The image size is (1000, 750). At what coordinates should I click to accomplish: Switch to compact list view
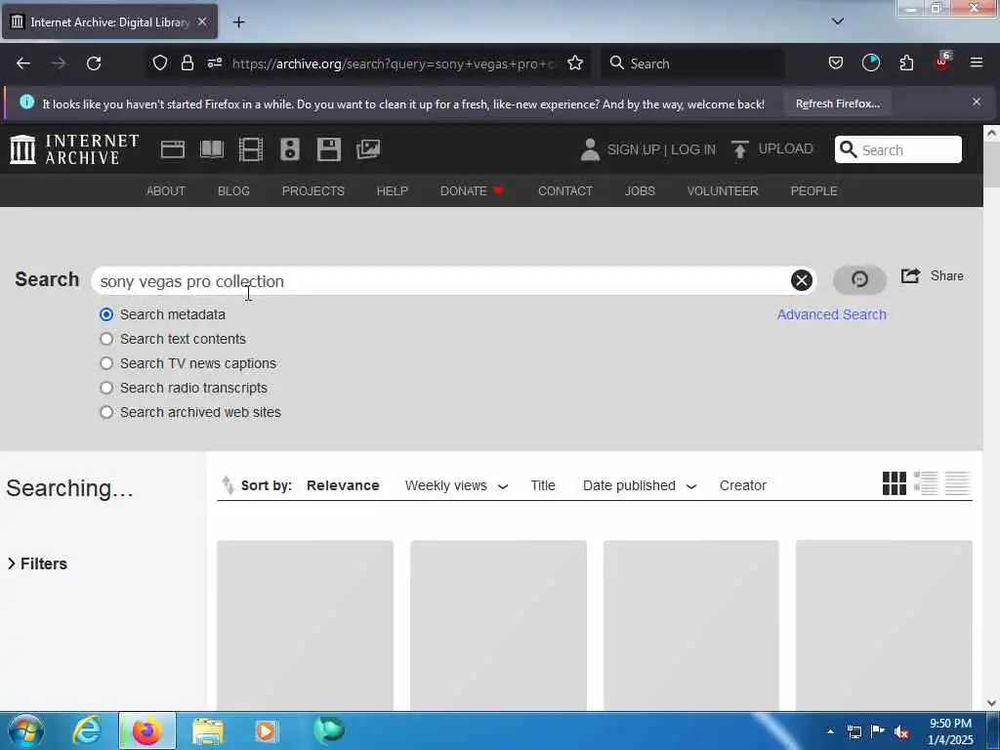point(957,483)
